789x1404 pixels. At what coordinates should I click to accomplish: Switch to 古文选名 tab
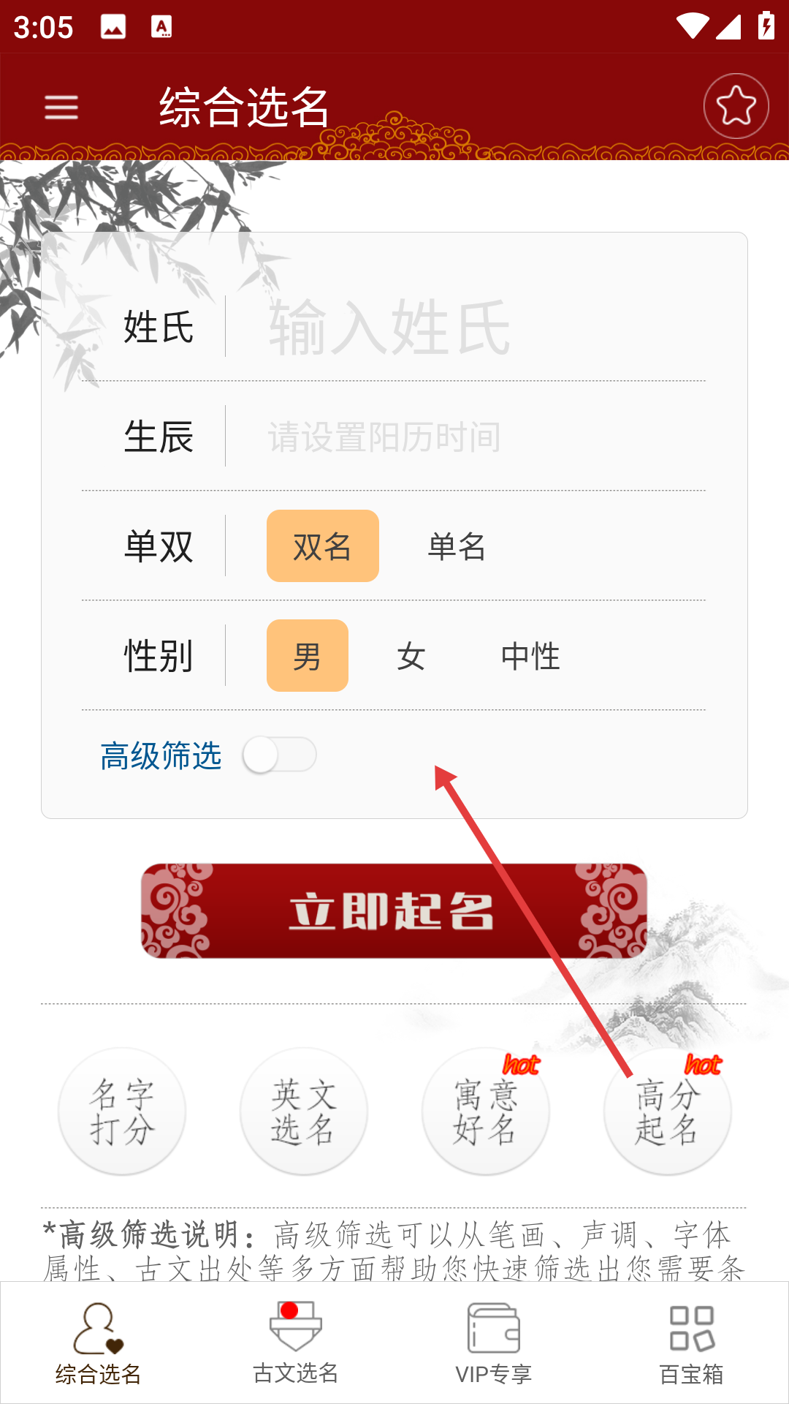[296, 1344]
